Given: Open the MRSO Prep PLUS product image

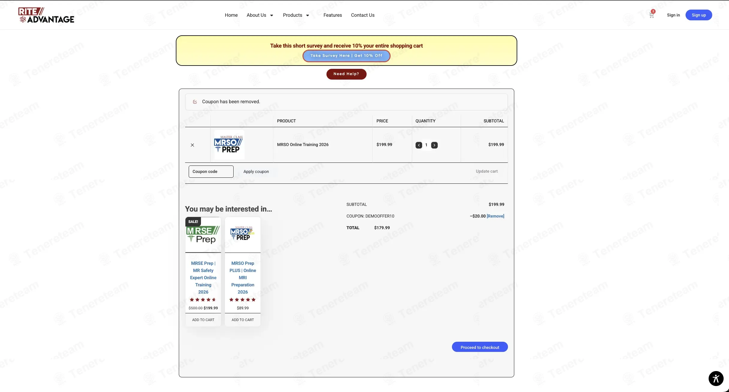Looking at the screenshot, I should (243, 235).
